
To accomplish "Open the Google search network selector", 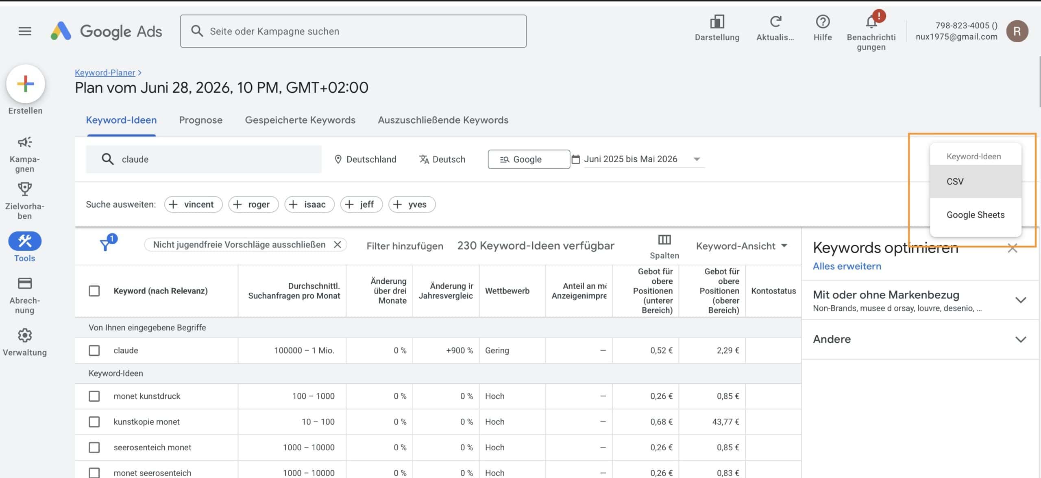I will 529,159.
